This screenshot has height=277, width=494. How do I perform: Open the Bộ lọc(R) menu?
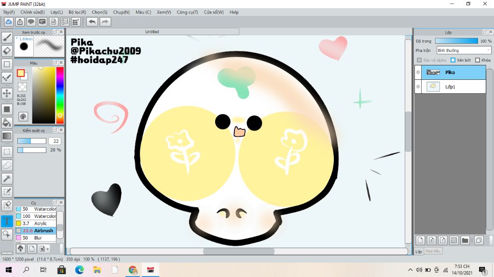click(x=77, y=12)
